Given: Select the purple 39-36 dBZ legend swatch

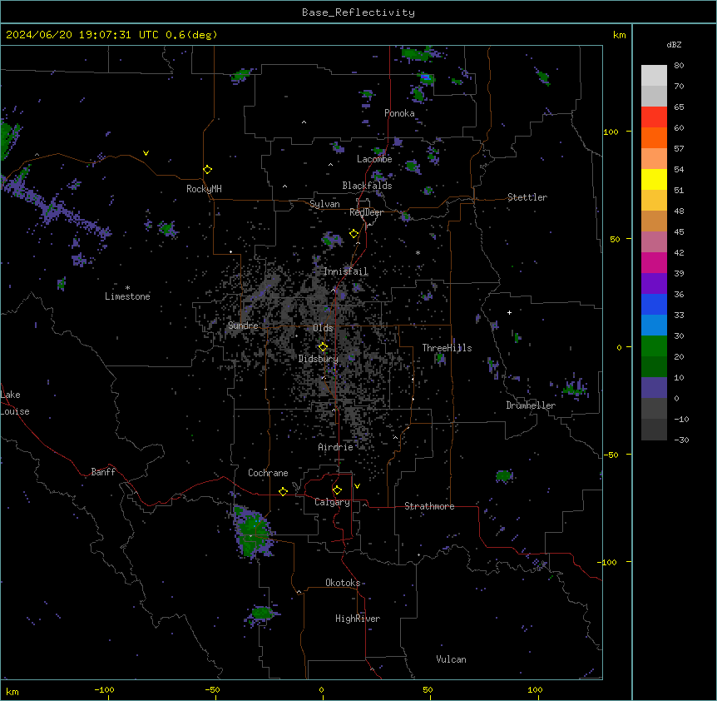Looking at the screenshot, I should click(x=654, y=283).
